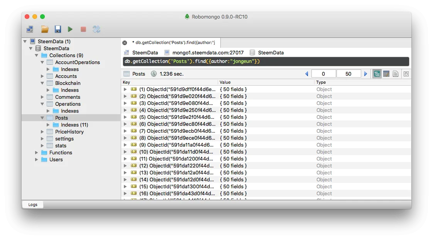The image size is (433, 240).
Task: Click the document icon on row (7)
Action: coord(134,131)
